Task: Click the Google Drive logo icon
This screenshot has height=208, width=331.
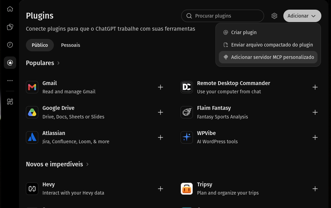Action: click(32, 112)
